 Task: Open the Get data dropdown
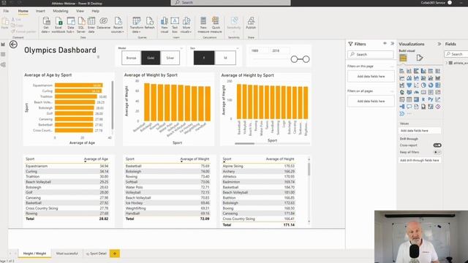click(45, 25)
